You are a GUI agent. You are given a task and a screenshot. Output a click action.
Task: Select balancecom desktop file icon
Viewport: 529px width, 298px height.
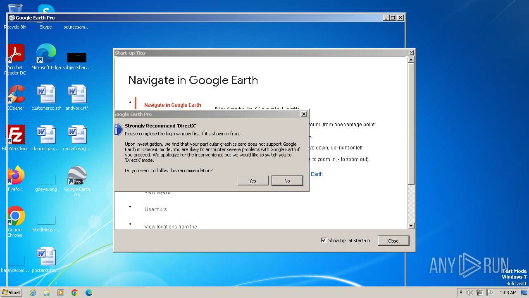pos(15,265)
